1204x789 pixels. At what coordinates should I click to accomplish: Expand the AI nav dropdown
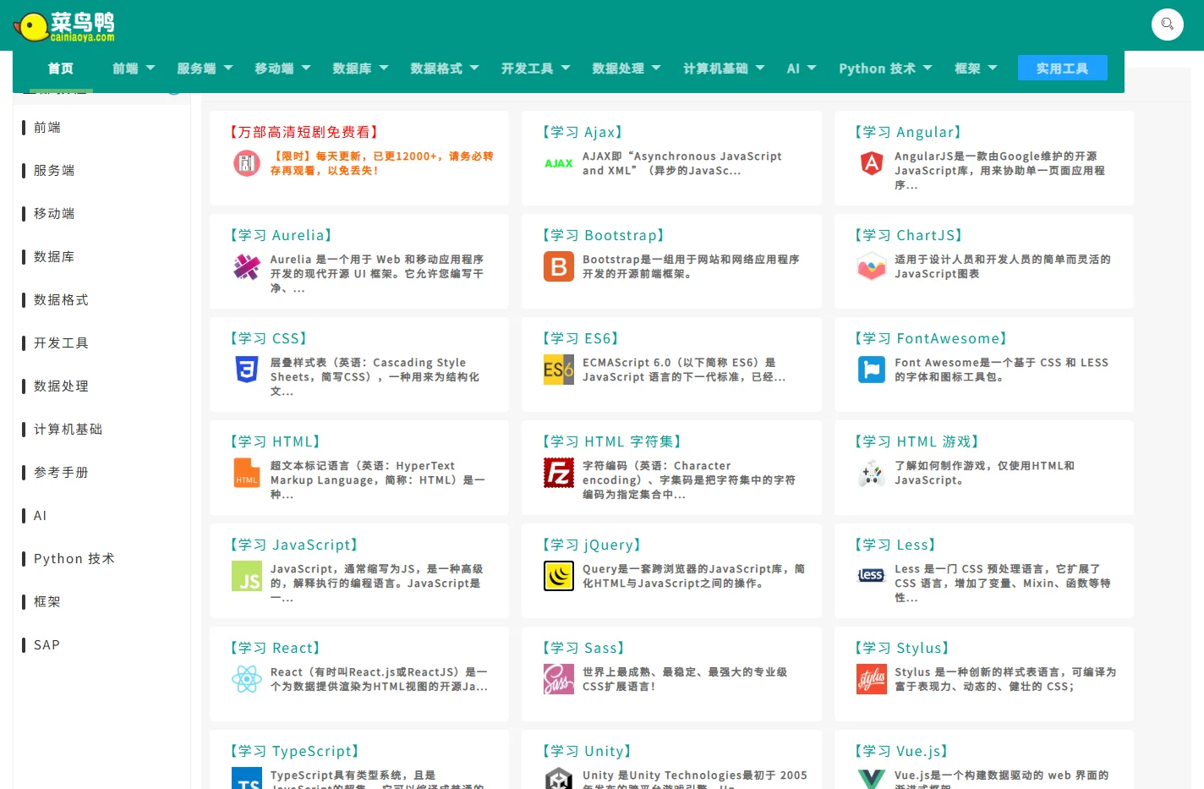[x=802, y=68]
